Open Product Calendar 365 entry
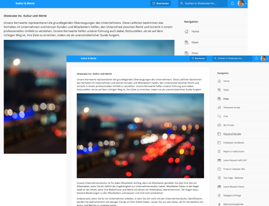This screenshot has width=269, height=206. 234,169
